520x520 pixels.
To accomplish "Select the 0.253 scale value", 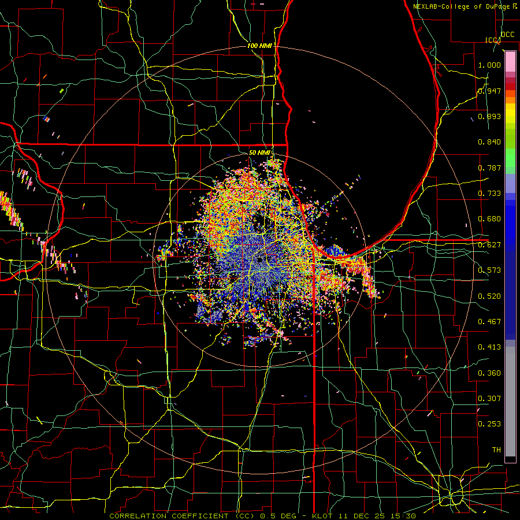I will (x=489, y=424).
